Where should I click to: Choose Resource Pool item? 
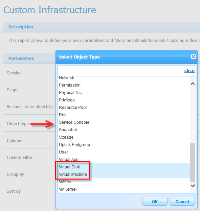pos(124,108)
